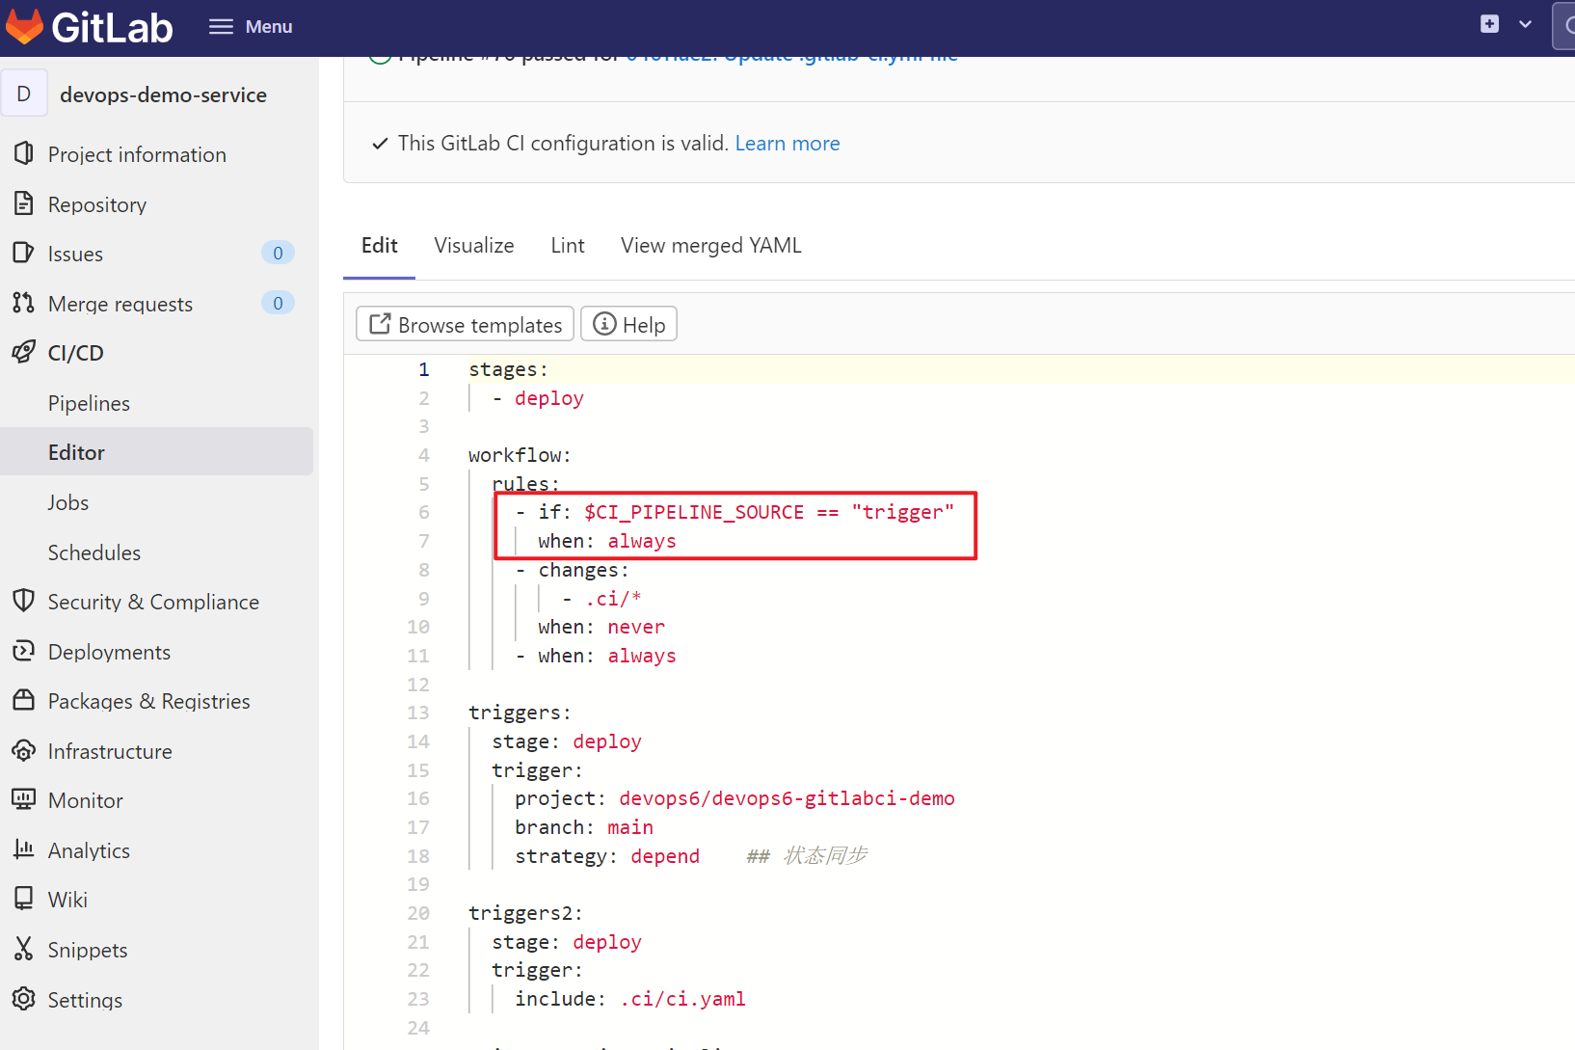Click the Packages & Registries icon

(x=24, y=700)
